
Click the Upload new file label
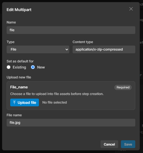point(19,77)
